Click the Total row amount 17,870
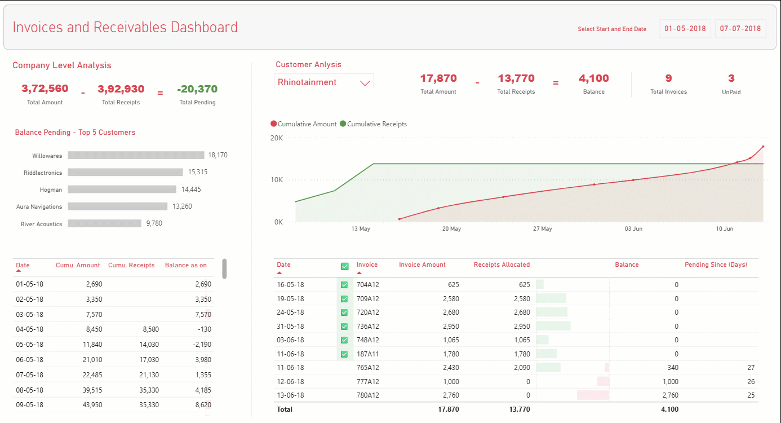Screen dimensions: 781x423 tap(449, 409)
